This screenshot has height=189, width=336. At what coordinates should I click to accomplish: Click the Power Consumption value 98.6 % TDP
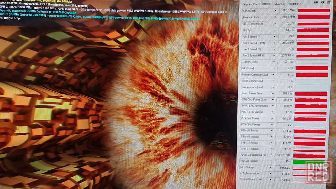283,155
